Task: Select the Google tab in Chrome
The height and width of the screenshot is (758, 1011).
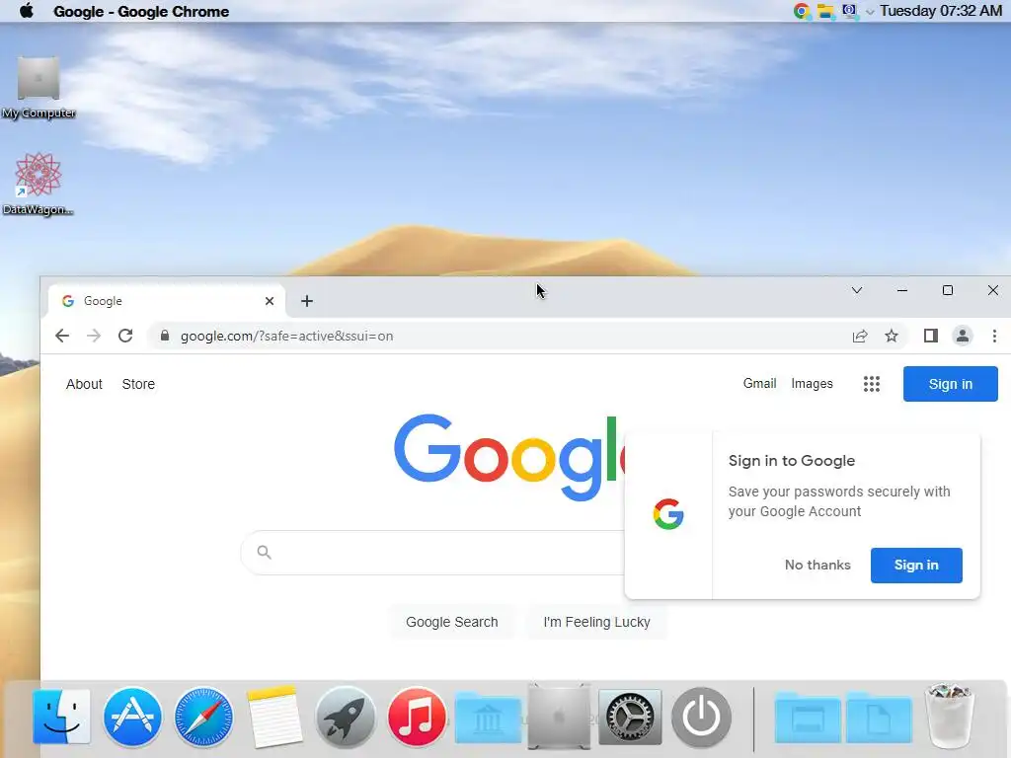Action: 166,301
